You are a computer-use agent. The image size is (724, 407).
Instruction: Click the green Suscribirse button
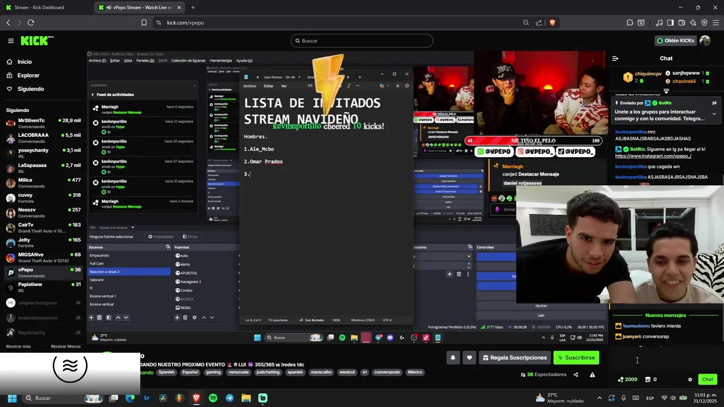pyautogui.click(x=576, y=357)
